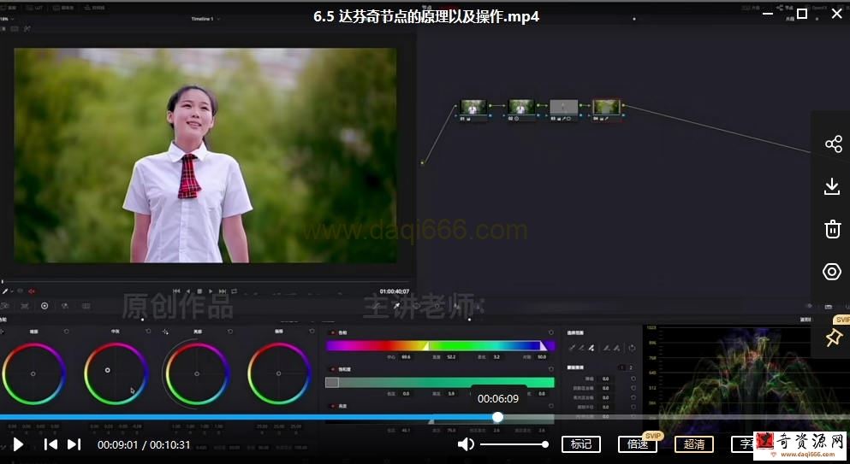Click the white progress bar handle
850x464 pixels.
coord(497,417)
